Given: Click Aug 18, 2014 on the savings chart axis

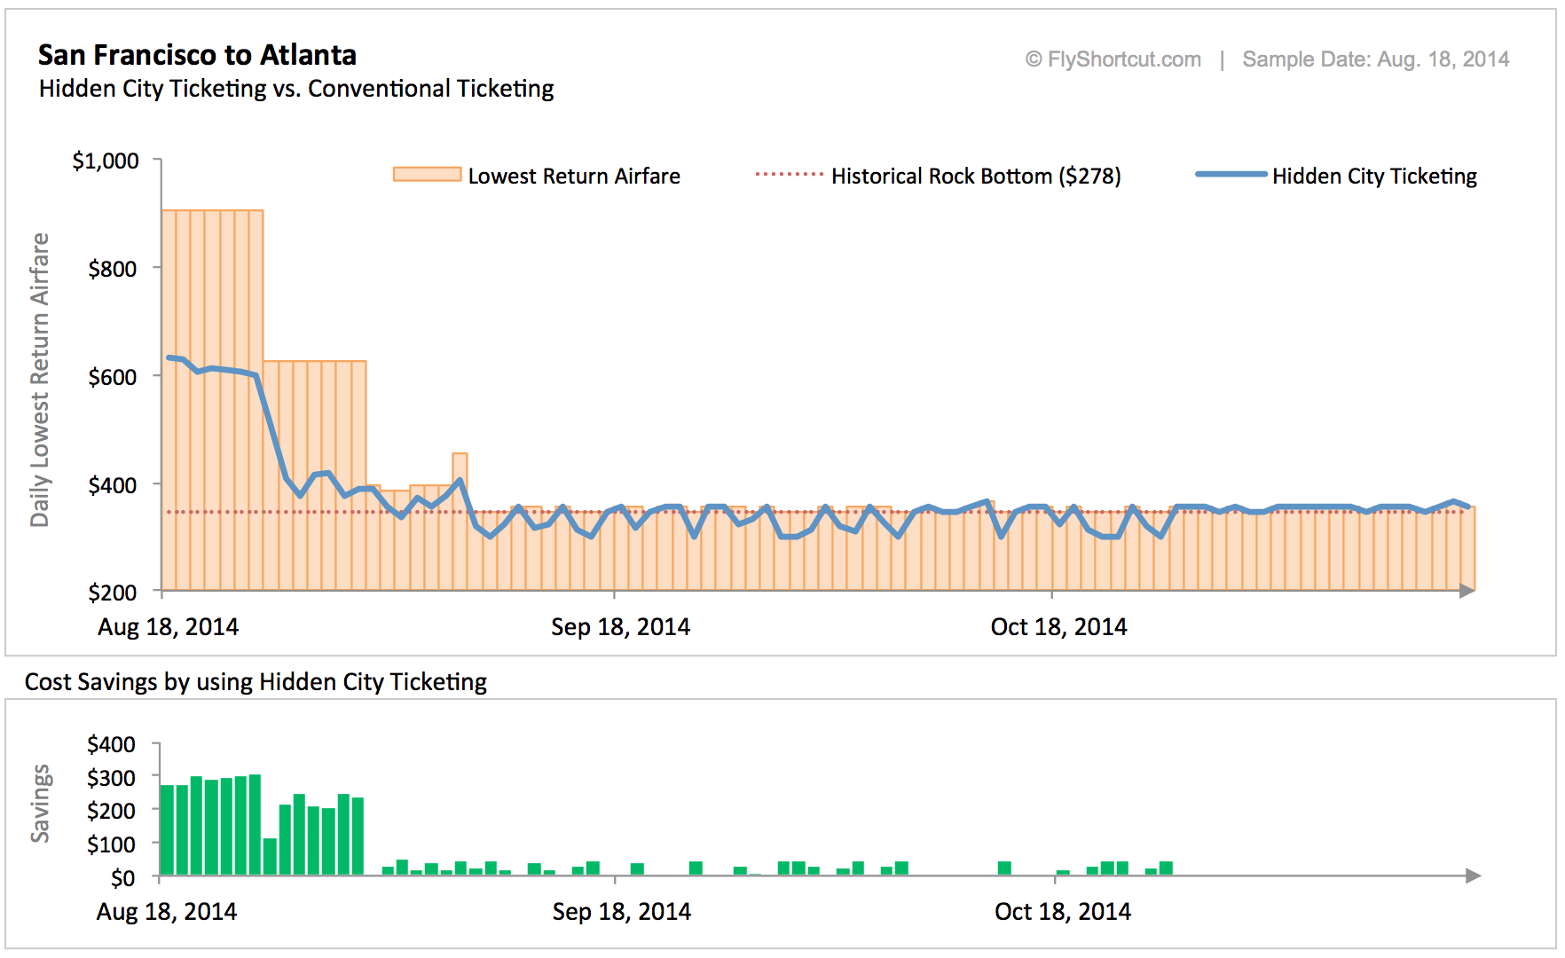Looking at the screenshot, I should [x=167, y=912].
